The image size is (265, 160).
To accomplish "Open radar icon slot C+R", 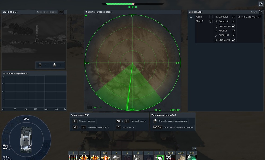I will coord(192,157).
